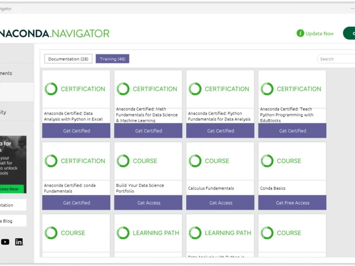Click Anaconda ring icon on conda Fundamentals card
The width and height of the screenshot is (355, 266).
point(51,161)
